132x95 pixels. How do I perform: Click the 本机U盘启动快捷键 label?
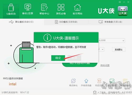click(x=13, y=78)
